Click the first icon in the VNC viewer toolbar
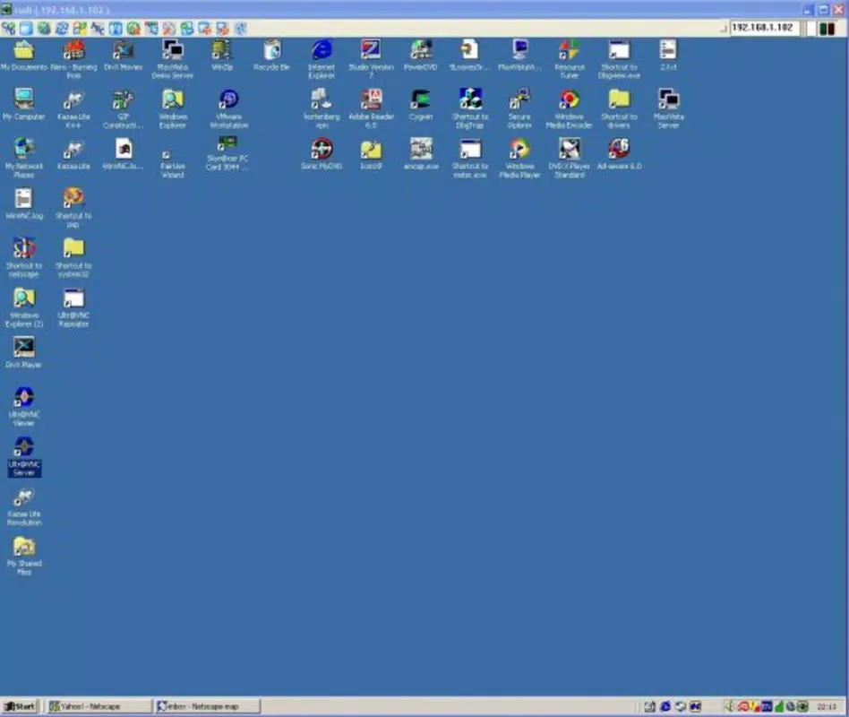The height and width of the screenshot is (717, 849). click(x=9, y=28)
